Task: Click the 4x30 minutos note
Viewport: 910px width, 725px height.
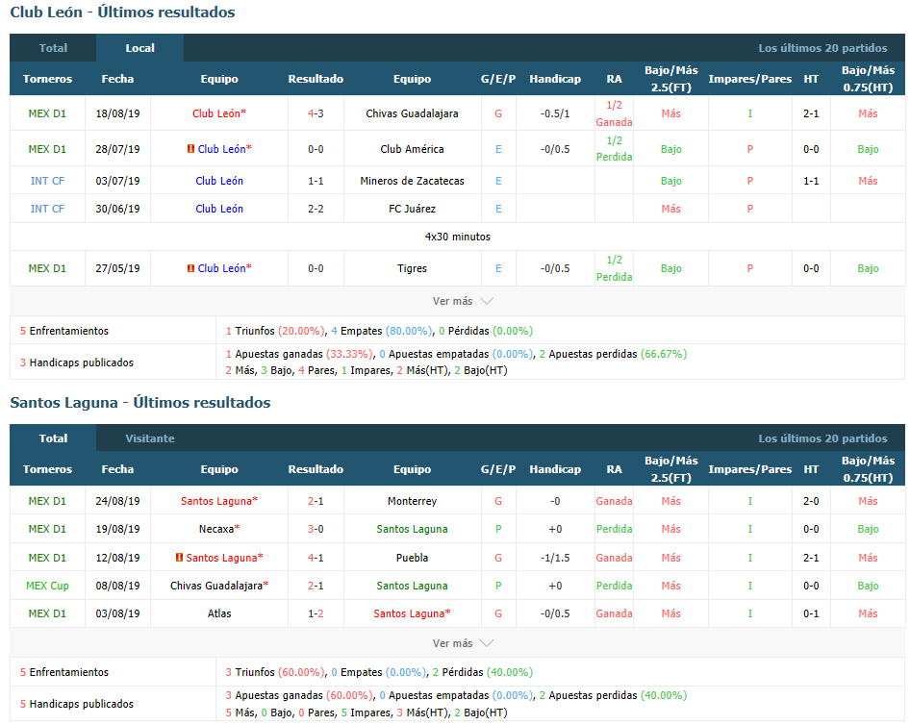Action: [457, 237]
